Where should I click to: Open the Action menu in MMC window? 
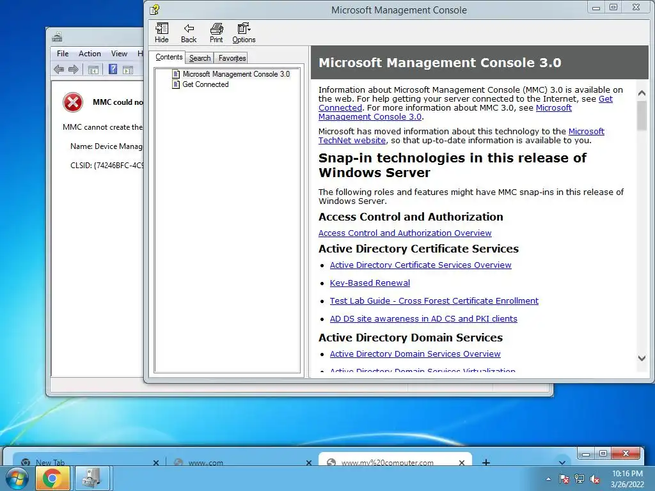(x=90, y=54)
